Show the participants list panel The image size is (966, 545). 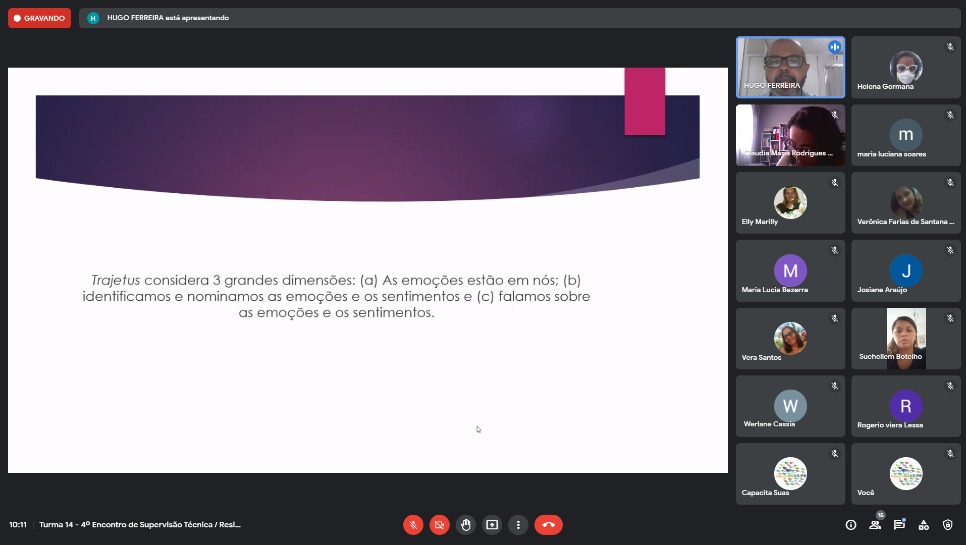point(875,525)
